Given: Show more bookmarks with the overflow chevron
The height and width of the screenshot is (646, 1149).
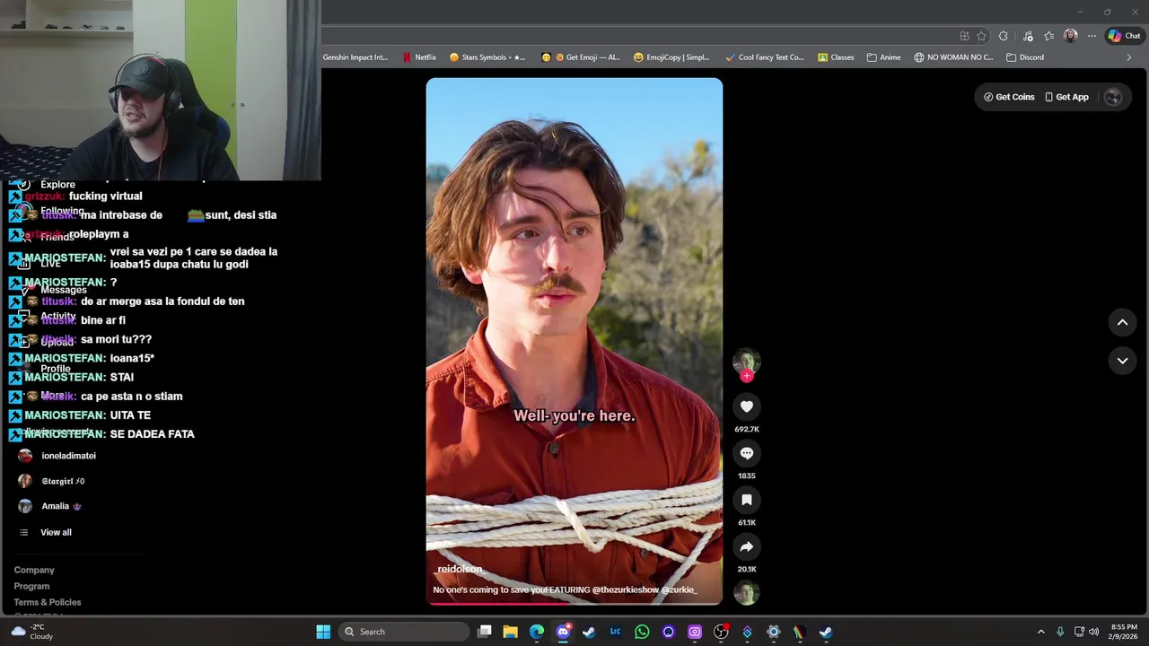Looking at the screenshot, I should (1129, 57).
